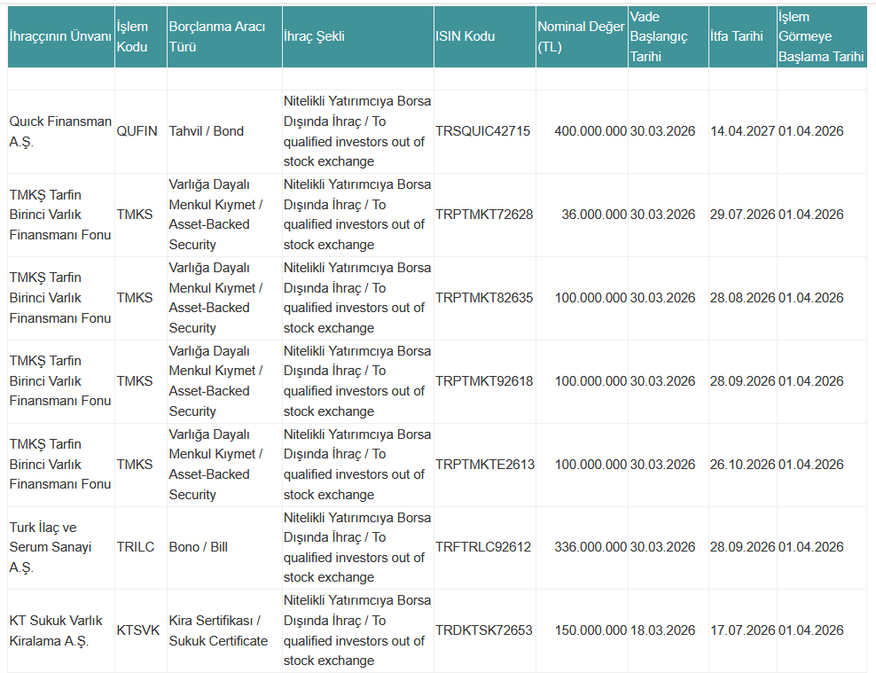Click the 400.000.000 nominal value cell
Screen dimensions: 876x673
point(591,131)
